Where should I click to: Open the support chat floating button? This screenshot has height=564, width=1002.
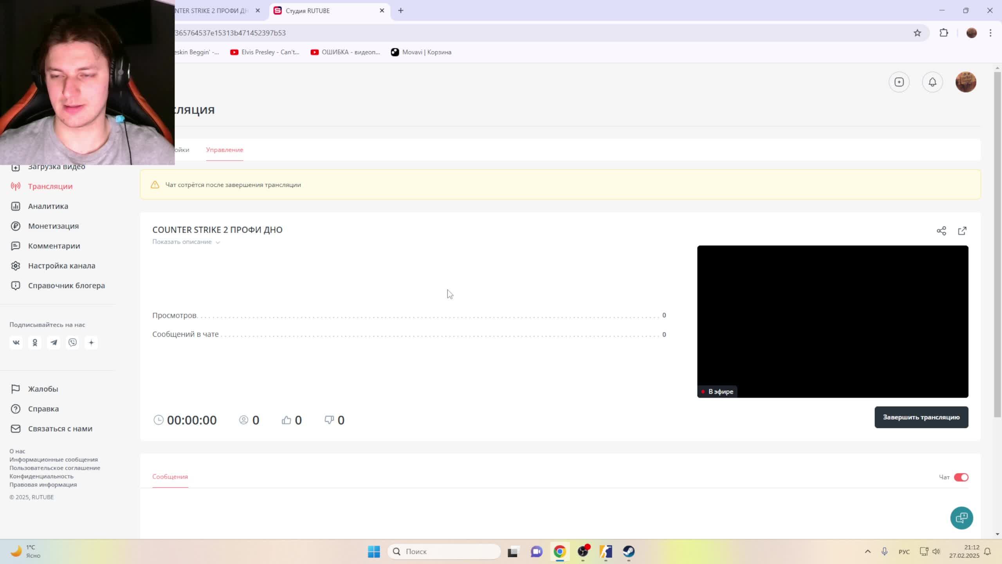(962, 518)
